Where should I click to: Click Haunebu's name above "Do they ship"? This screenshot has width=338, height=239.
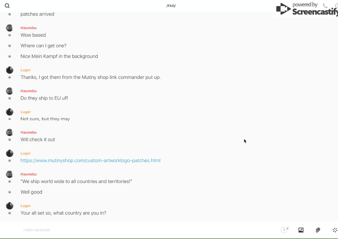(28, 91)
